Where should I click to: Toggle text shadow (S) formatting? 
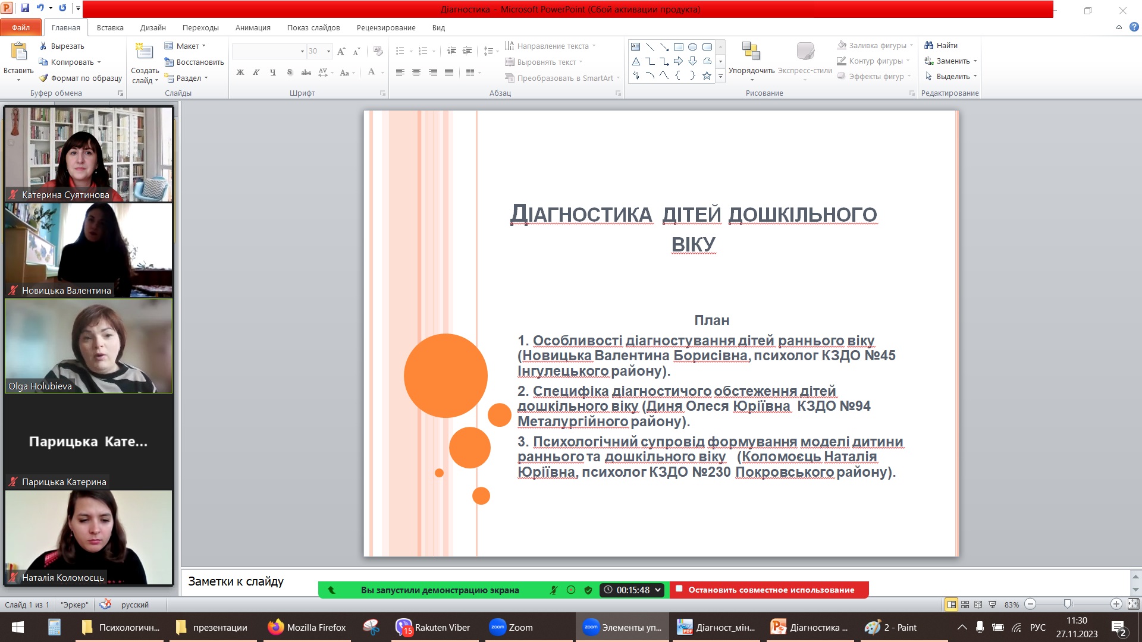pos(290,73)
